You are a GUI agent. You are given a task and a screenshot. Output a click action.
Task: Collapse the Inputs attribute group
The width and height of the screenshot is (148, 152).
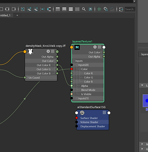[74, 61]
